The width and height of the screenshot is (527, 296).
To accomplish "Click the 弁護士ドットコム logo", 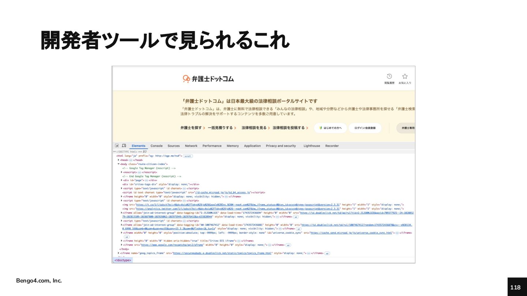I will (208, 79).
